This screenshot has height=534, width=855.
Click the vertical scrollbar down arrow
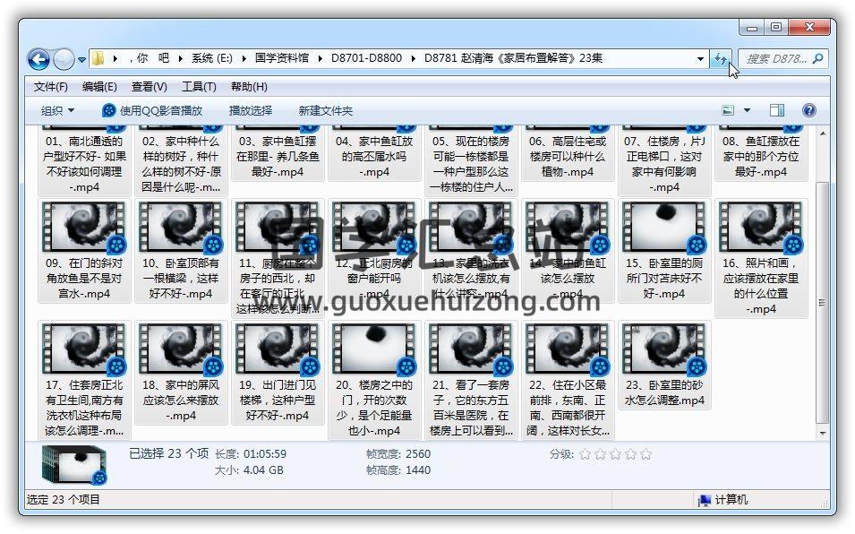[x=824, y=433]
